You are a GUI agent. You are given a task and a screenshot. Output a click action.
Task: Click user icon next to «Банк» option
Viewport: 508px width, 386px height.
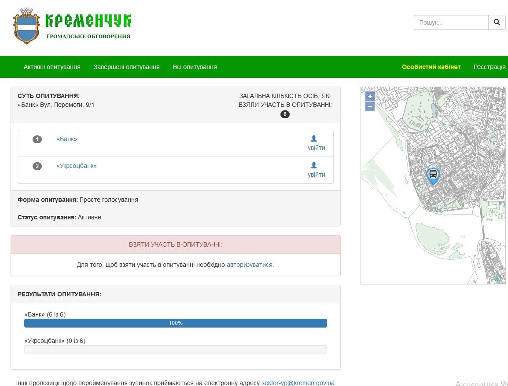pyautogui.click(x=314, y=138)
